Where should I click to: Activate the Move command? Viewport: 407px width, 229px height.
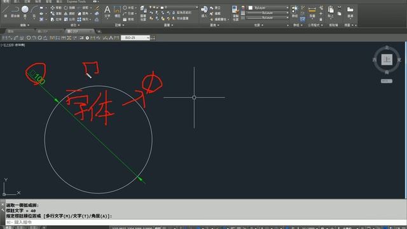(56, 8)
